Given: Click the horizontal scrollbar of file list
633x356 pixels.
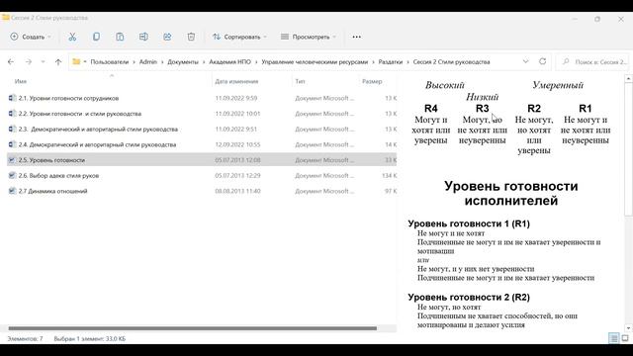Looking at the screenshot, I should (193, 328).
